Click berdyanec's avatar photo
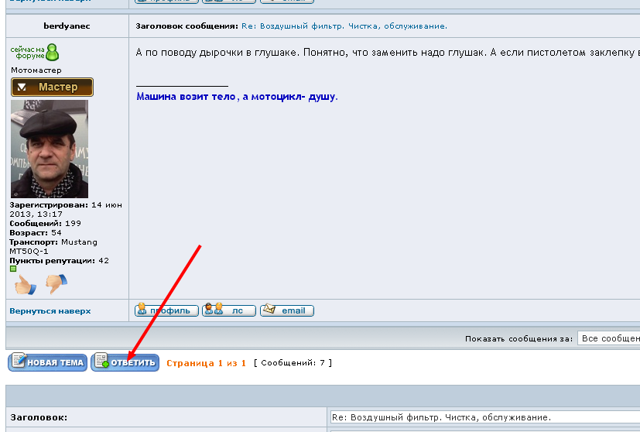The image size is (640, 432). 50,149
